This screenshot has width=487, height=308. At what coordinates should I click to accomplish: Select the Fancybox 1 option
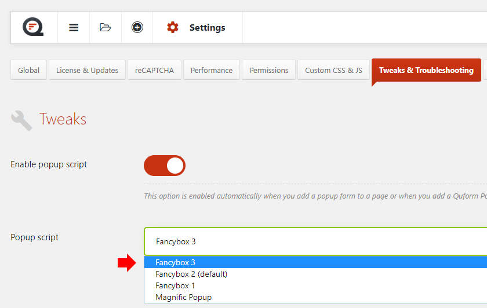coord(315,285)
